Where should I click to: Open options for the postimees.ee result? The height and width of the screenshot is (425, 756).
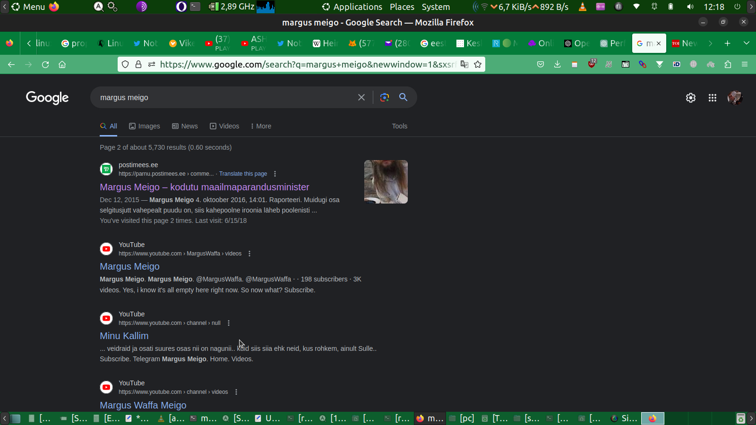pyautogui.click(x=275, y=174)
